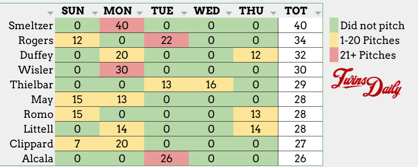The image size is (418, 167).
Task: Select Thielbar's Wednesday cell showing 16
Action: 211,85
